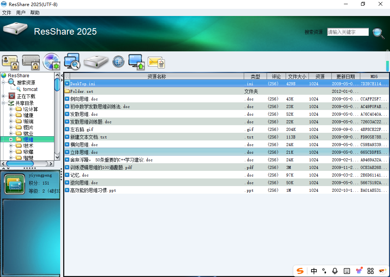Click the computer upload toolbar icon
The height and width of the screenshot is (277, 390).
(136, 62)
